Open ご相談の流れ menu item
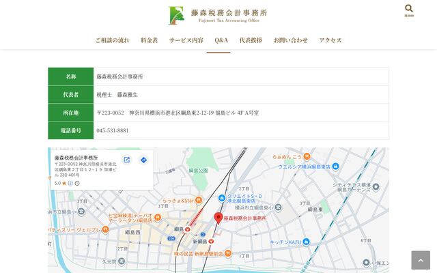437x273 pixels. coord(112,40)
